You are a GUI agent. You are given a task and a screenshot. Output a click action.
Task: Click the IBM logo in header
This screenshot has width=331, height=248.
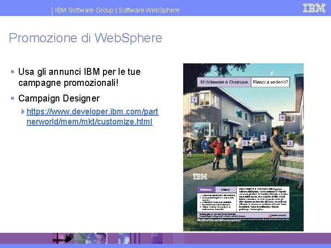point(314,8)
